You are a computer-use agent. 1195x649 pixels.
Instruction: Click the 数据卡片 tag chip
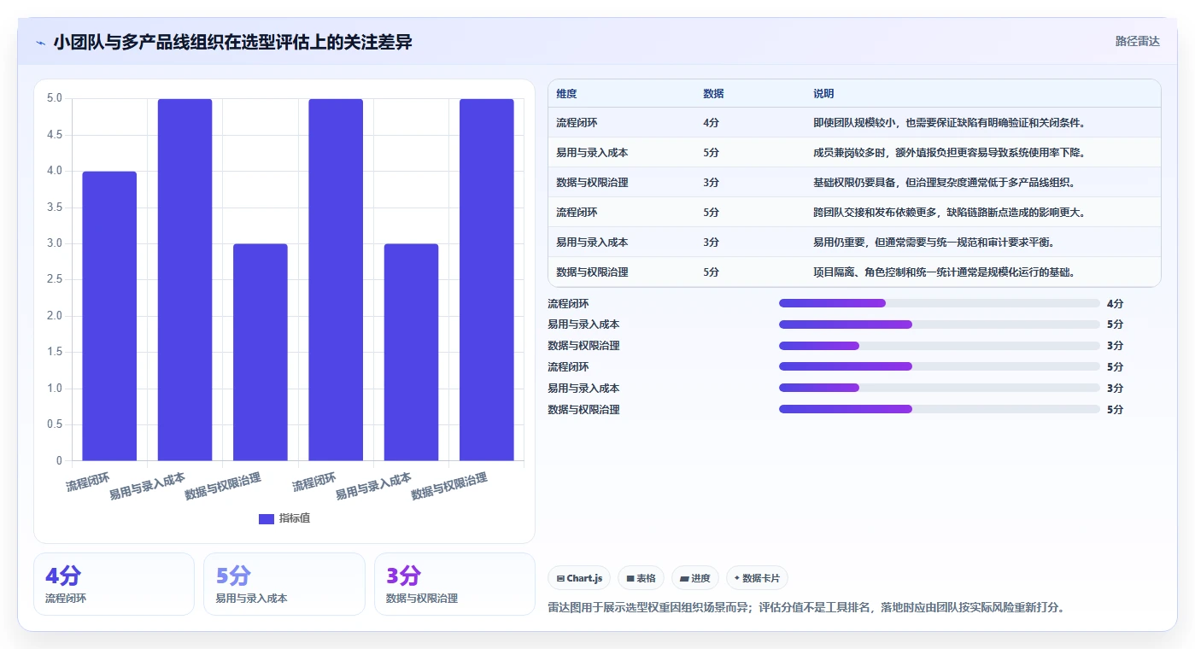tap(757, 578)
